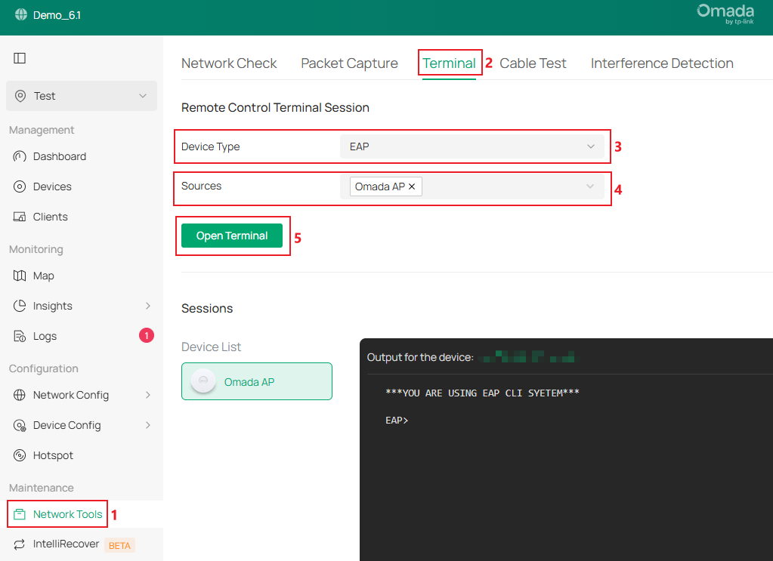The height and width of the screenshot is (561, 773).
Task: Remove the Omada AP source tag
Action: point(411,186)
